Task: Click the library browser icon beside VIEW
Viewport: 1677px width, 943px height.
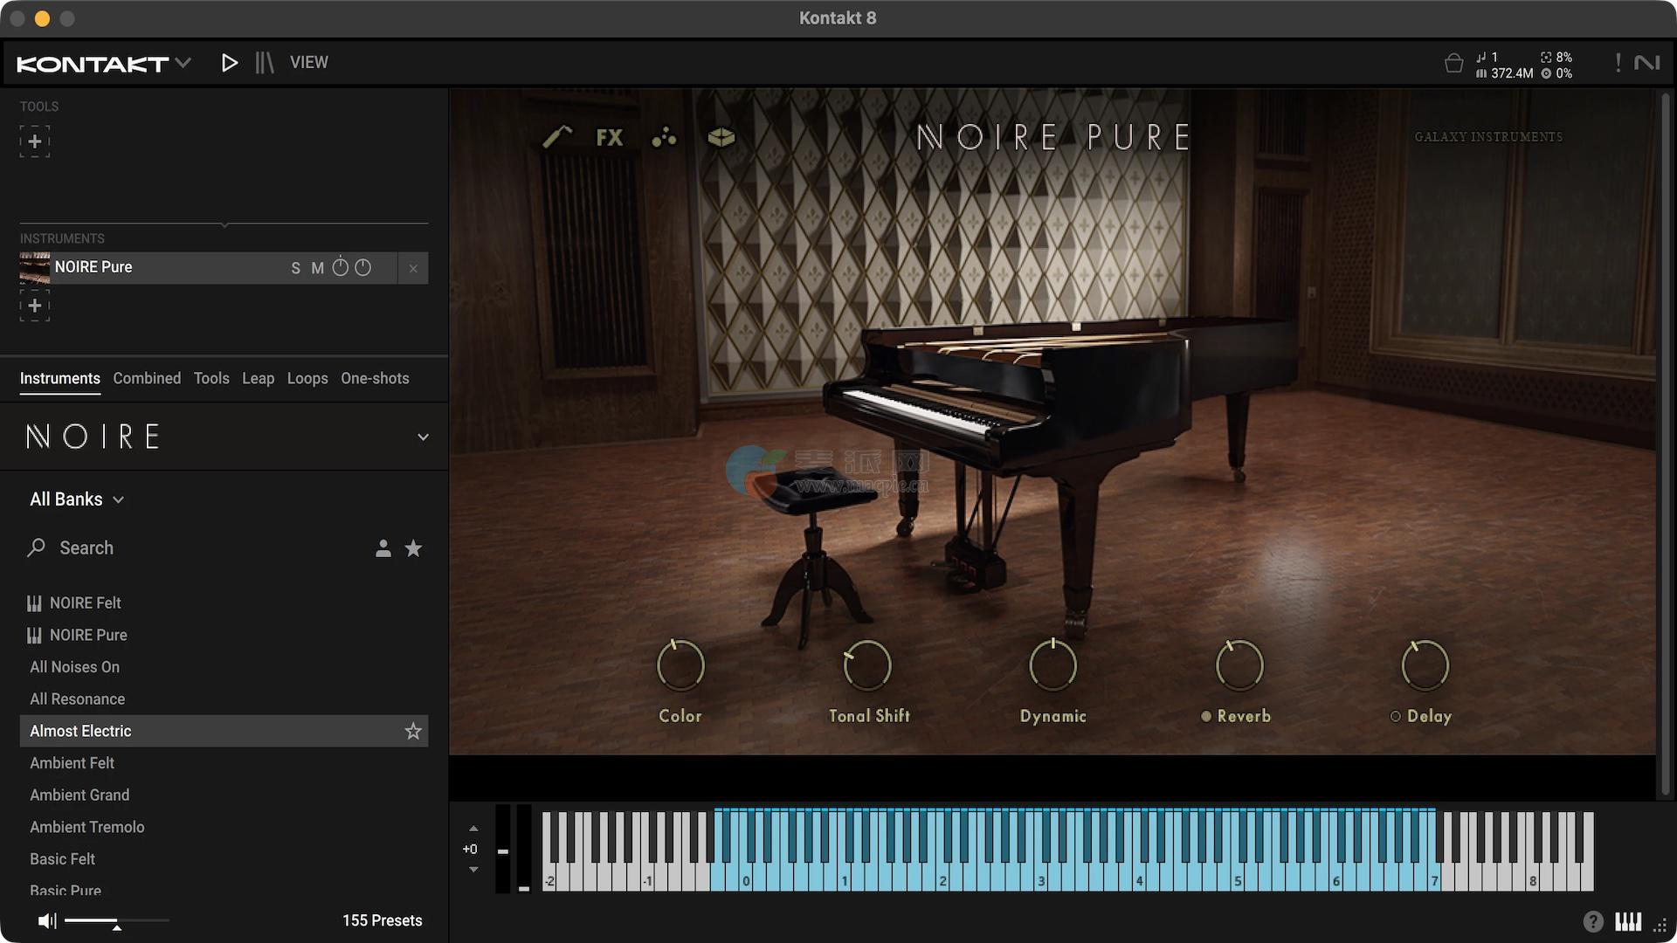Action: point(264,63)
